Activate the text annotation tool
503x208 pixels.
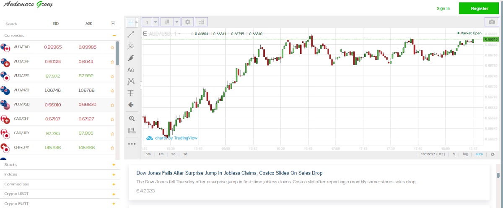(131, 70)
